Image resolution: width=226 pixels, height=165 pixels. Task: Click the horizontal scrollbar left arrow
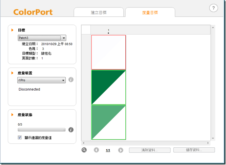84,143
